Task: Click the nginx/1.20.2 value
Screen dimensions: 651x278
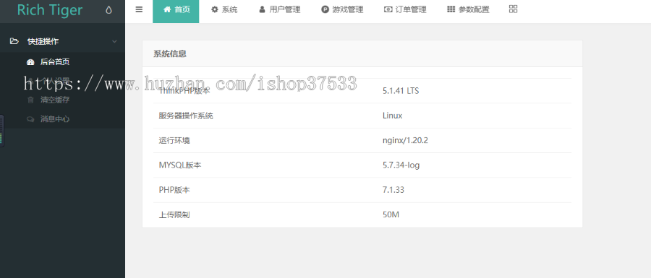Action: (x=405, y=141)
